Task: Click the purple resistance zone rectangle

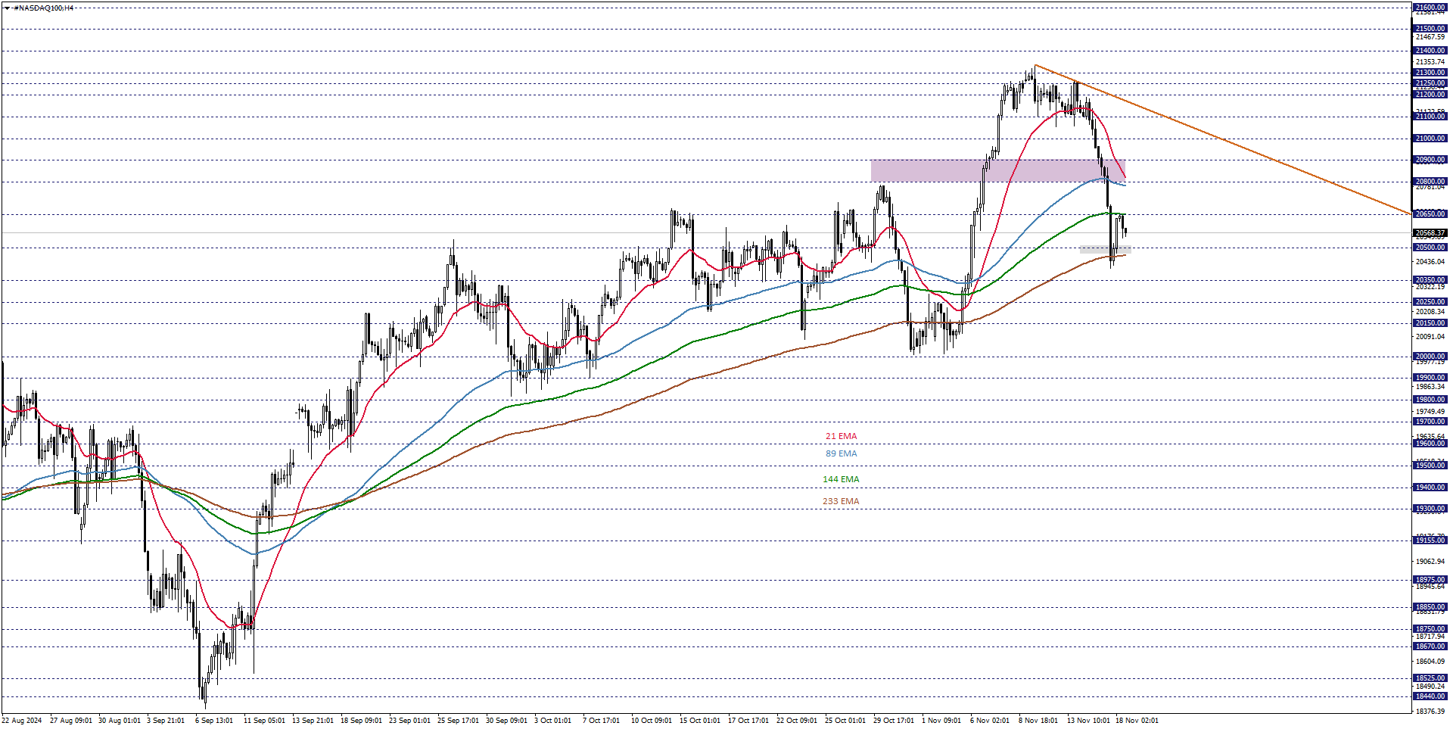Action: click(997, 170)
